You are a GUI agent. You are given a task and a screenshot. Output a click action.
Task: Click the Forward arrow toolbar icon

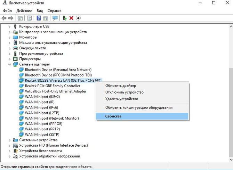(x=10, y=18)
